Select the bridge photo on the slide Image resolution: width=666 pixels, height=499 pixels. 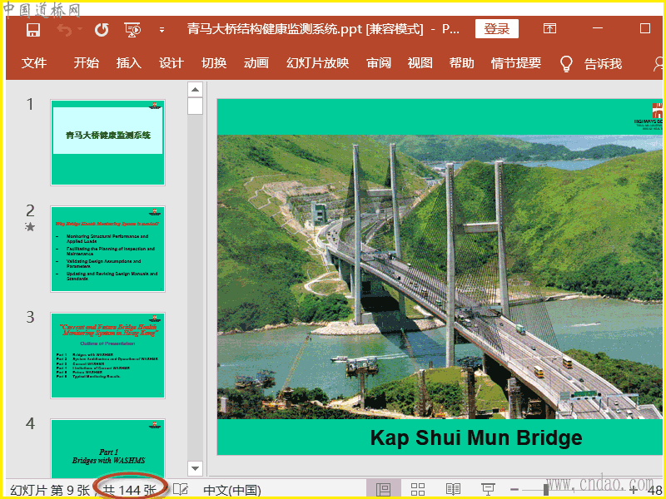click(x=440, y=277)
